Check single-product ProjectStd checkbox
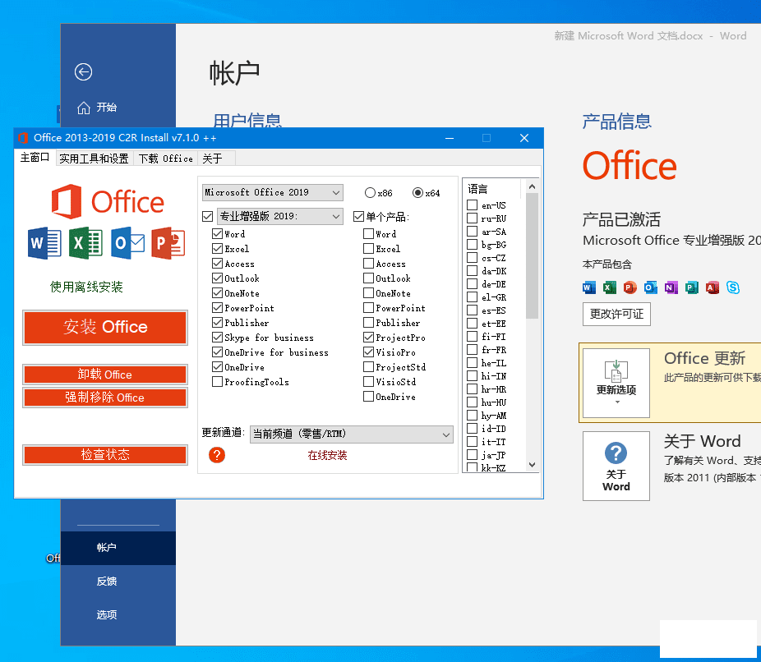 (x=368, y=366)
